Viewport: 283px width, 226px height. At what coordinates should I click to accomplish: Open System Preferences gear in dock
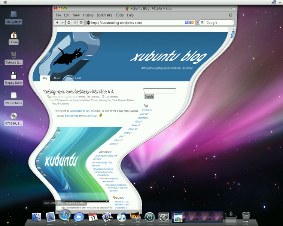coord(164,217)
